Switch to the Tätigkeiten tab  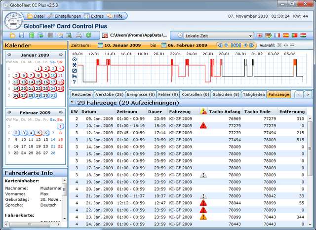[x=254, y=94]
